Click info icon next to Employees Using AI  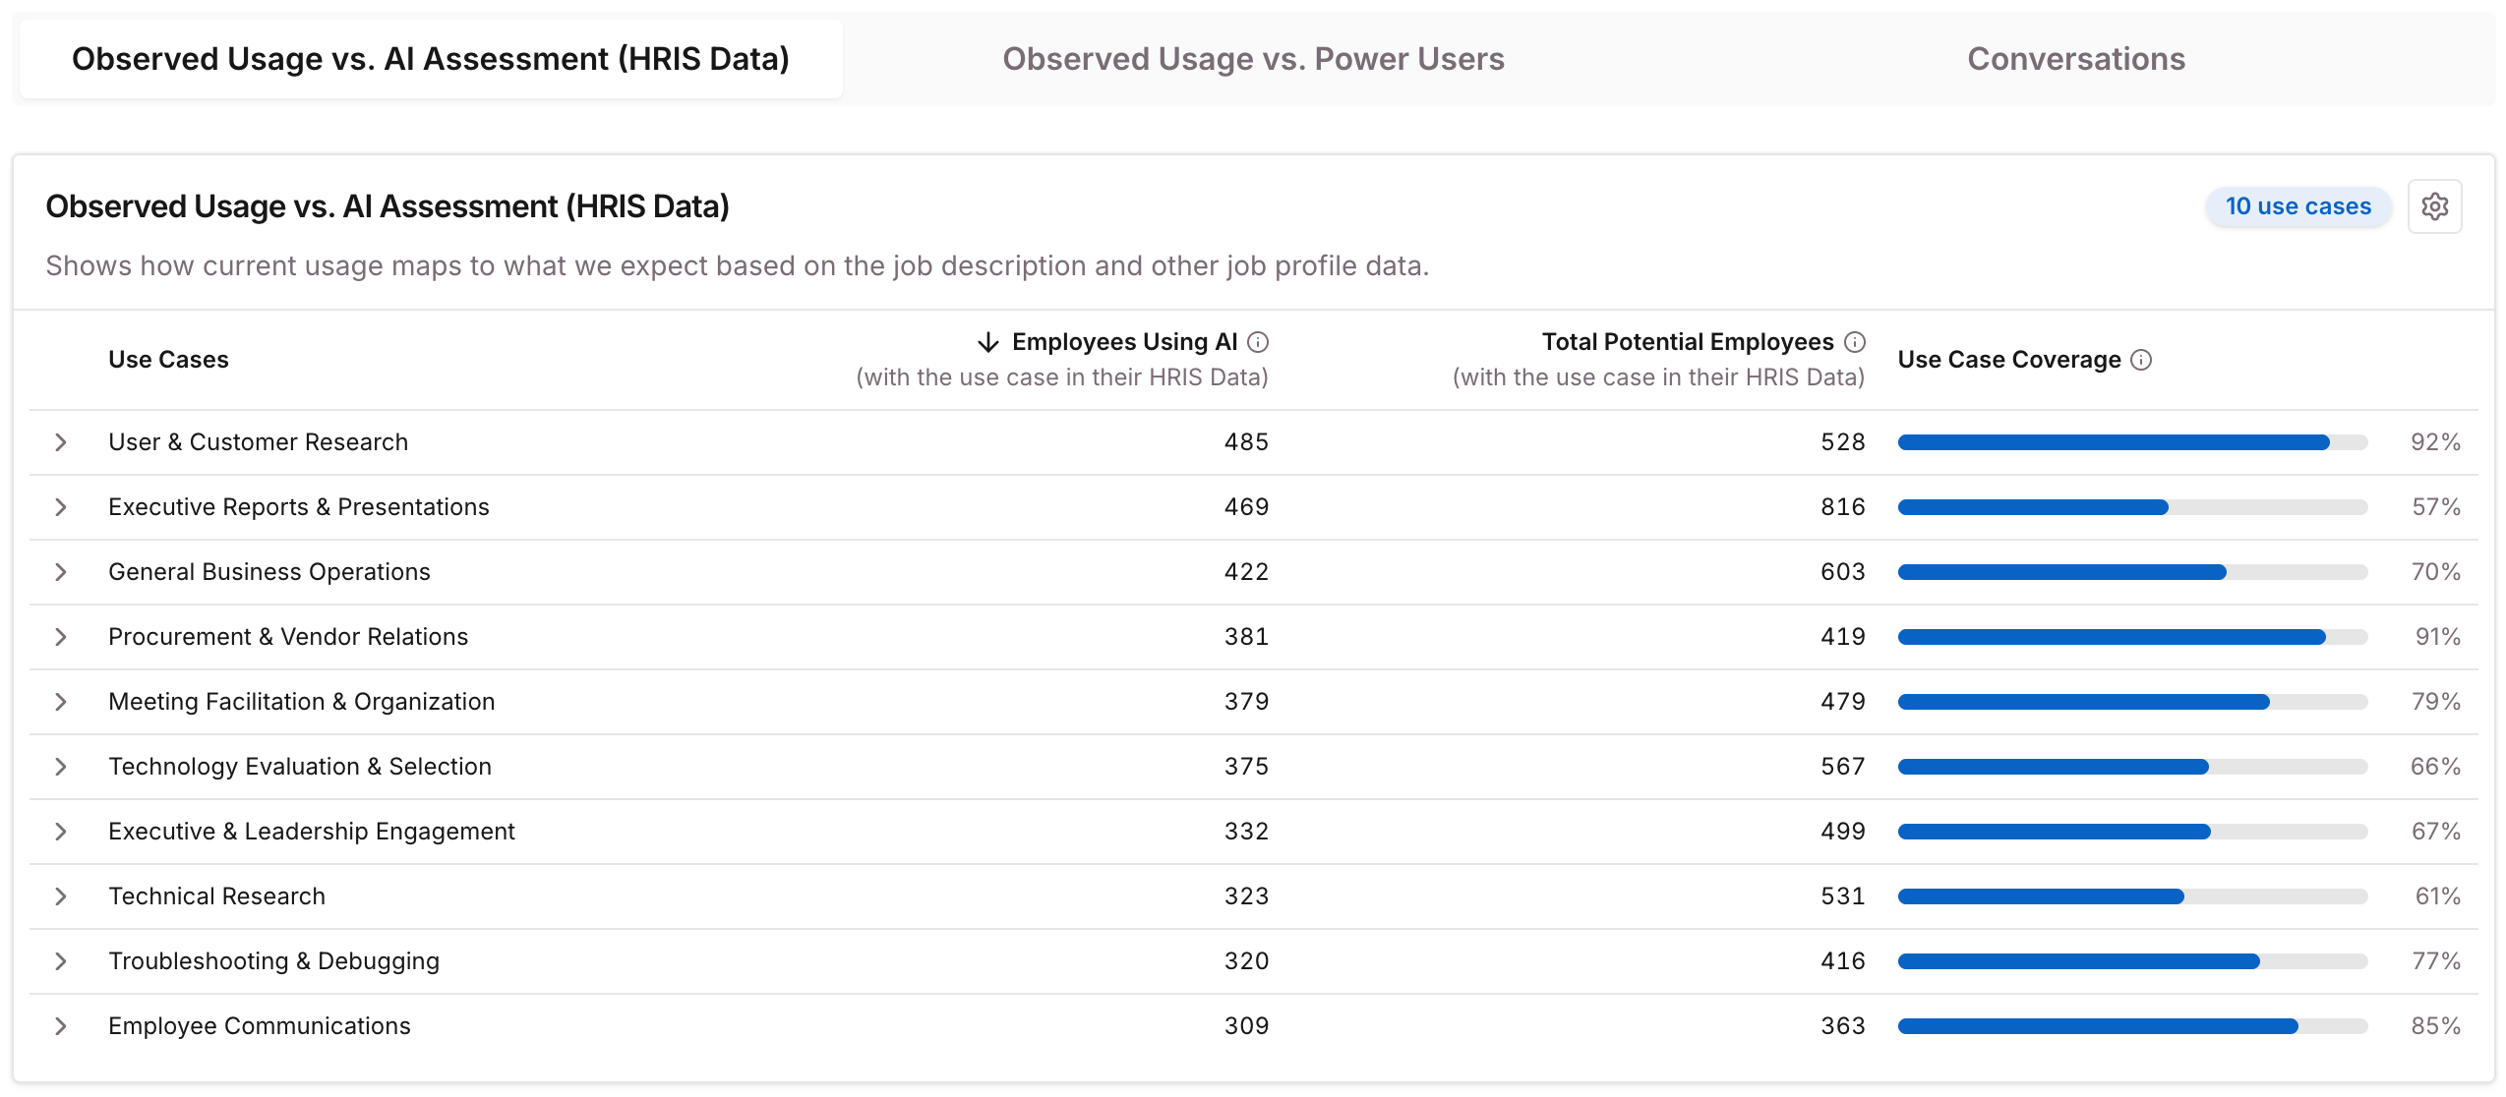point(1258,342)
